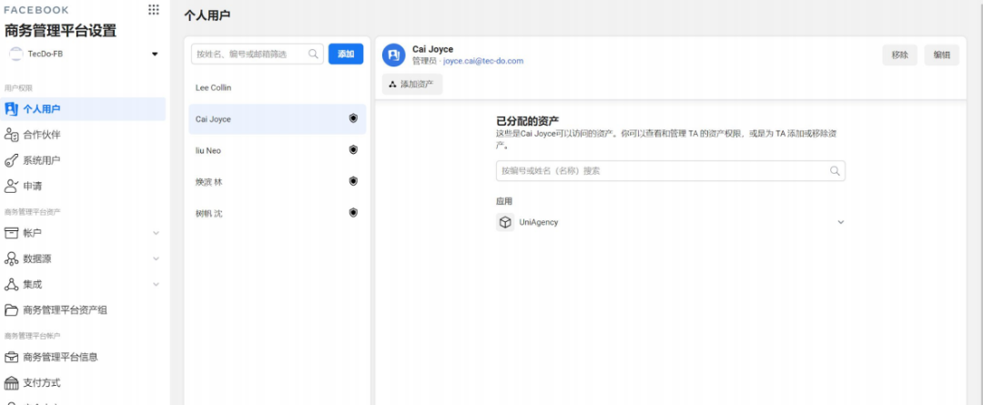Click the 申请 requests icon
Screen dimensions: 983x405
tap(11, 187)
